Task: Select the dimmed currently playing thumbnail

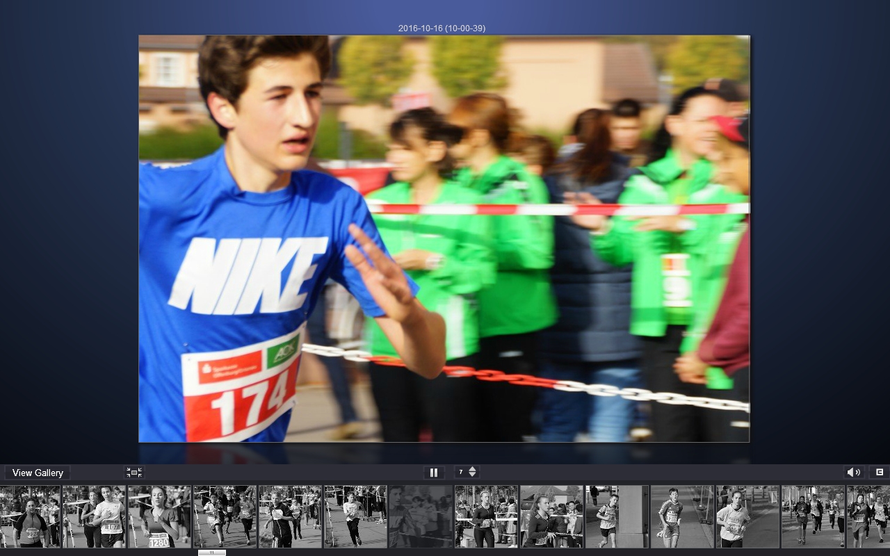Action: [x=421, y=516]
